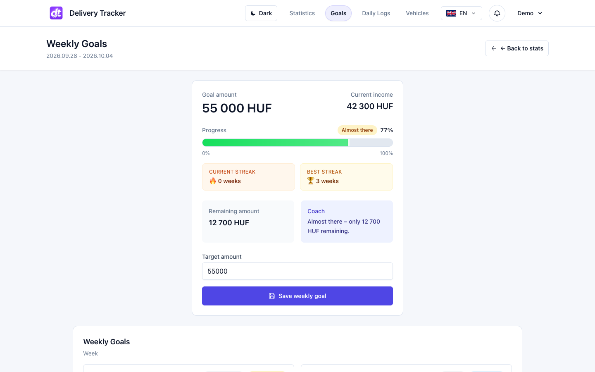Open the Demo user menu

click(530, 13)
